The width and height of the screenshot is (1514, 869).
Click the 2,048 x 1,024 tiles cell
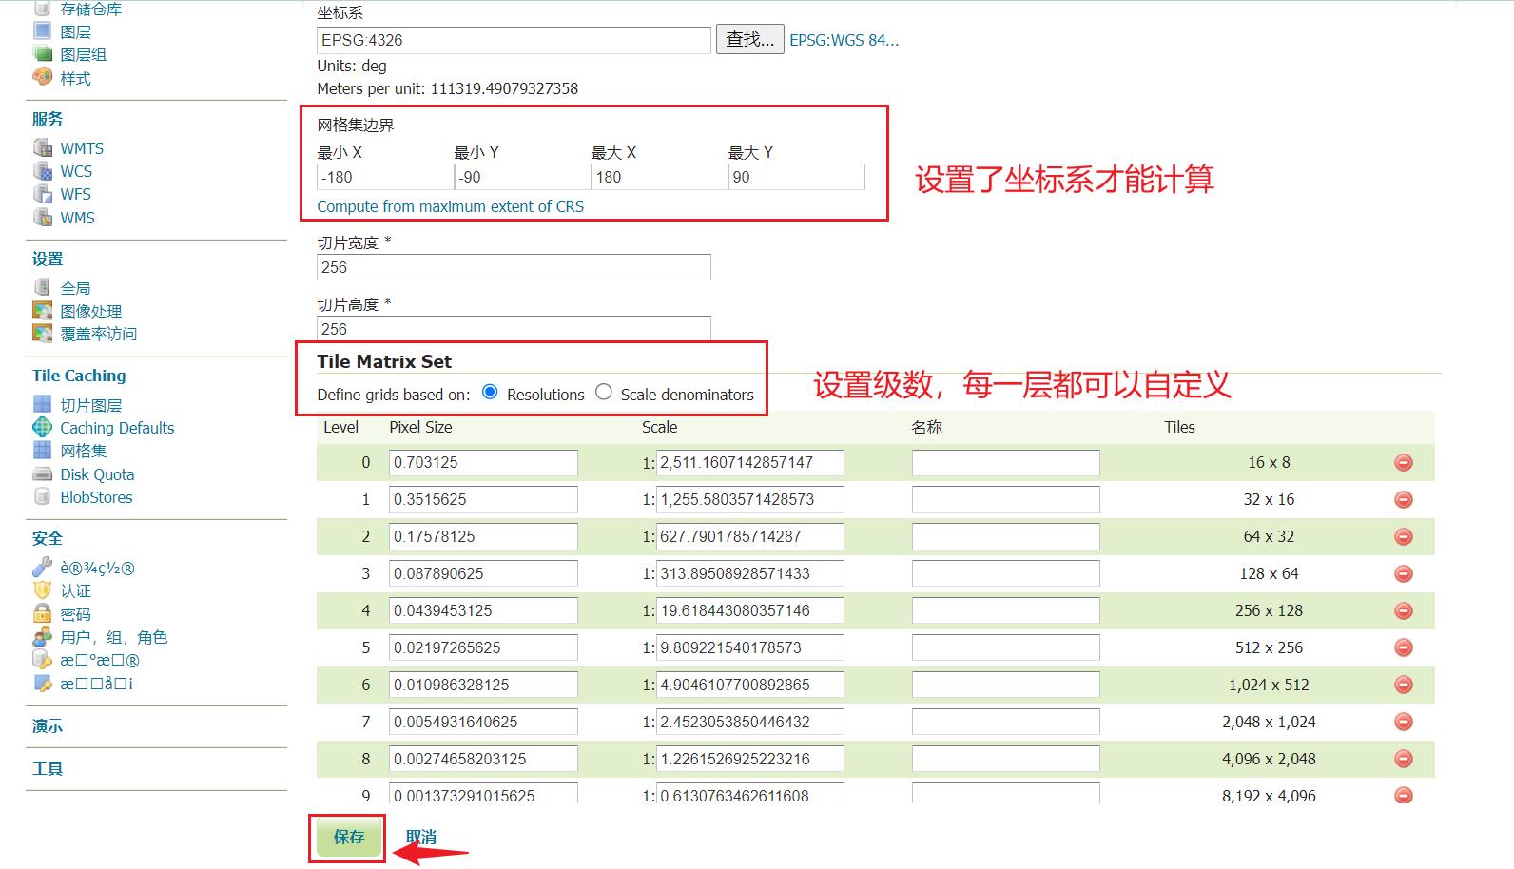pyautogui.click(x=1269, y=722)
